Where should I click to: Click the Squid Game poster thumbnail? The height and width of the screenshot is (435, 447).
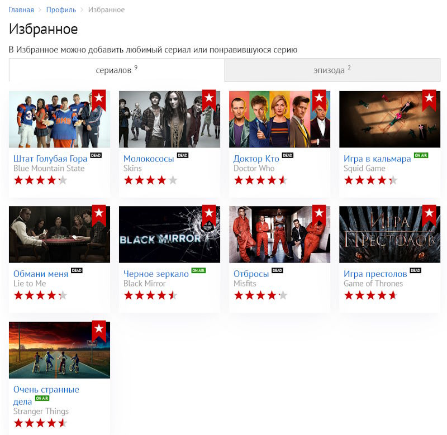click(x=389, y=119)
